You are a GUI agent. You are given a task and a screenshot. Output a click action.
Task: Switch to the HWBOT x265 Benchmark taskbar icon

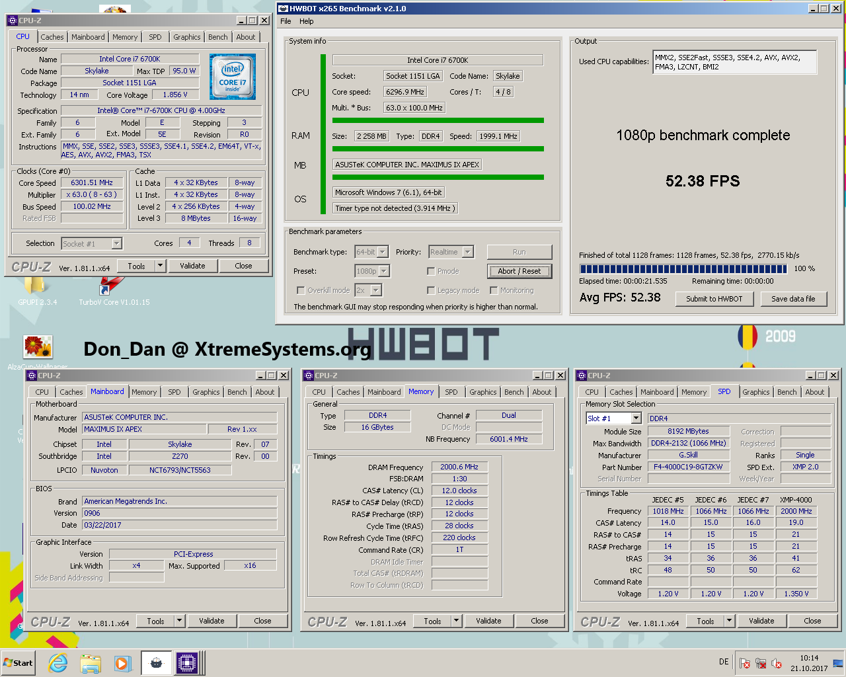click(156, 663)
